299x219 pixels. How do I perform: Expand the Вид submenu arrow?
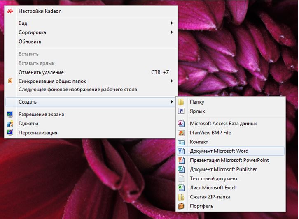tap(172, 23)
